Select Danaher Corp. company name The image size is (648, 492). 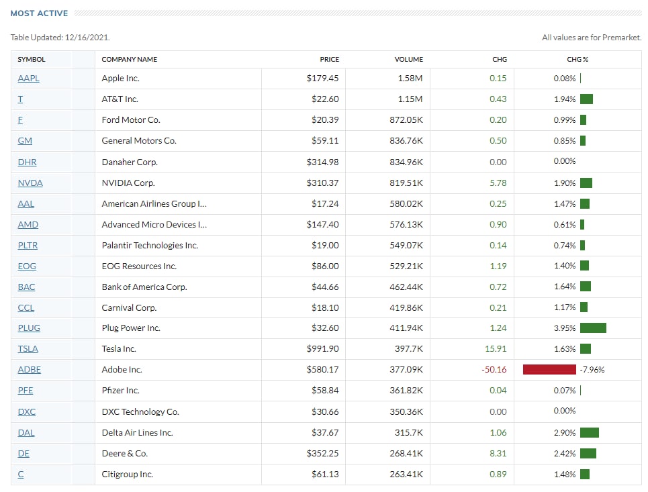130,162
